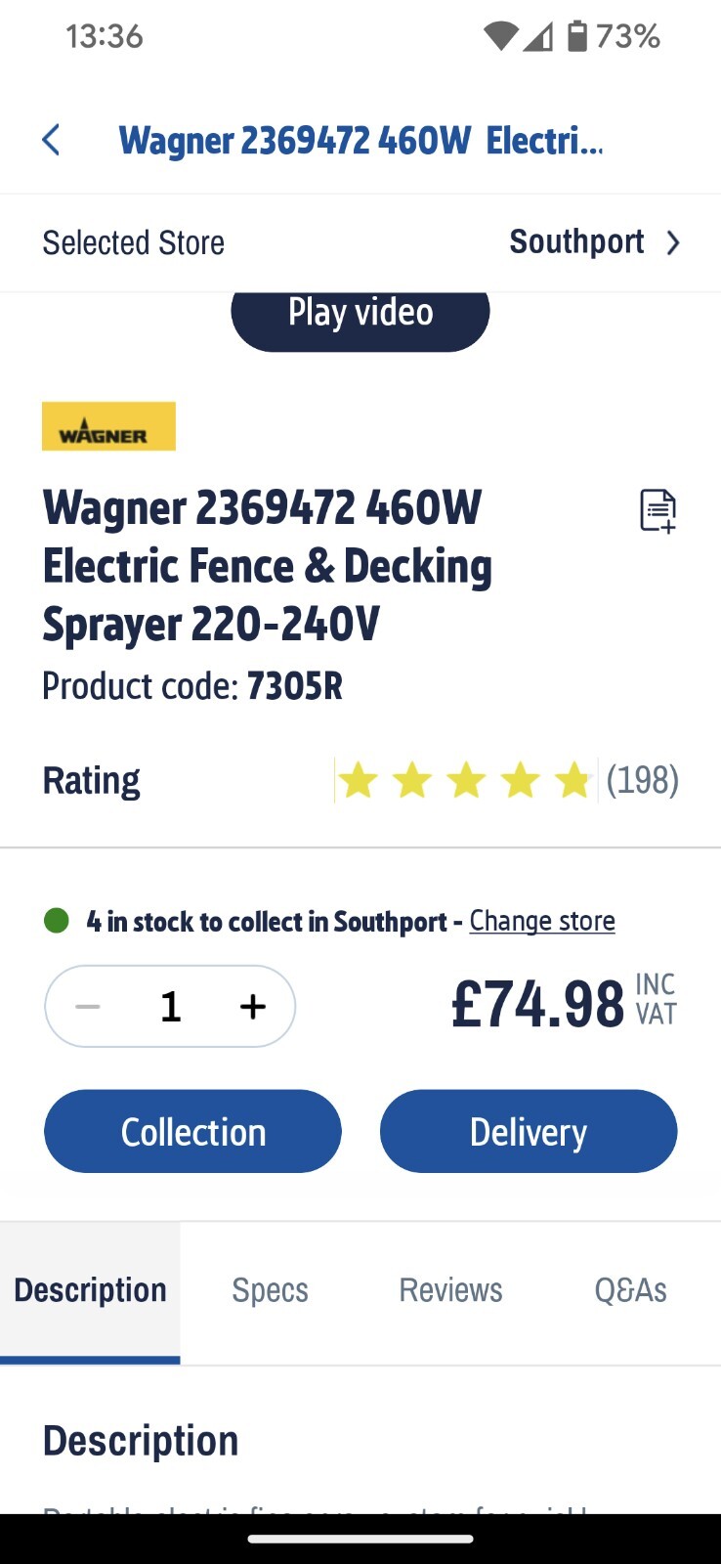Choose Delivery for this sprayer

[x=528, y=1131]
